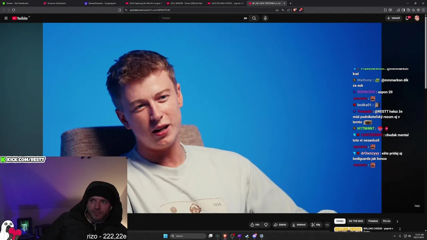Dislike the video with thumbs-down
The image size is (427, 240).
(266, 225)
